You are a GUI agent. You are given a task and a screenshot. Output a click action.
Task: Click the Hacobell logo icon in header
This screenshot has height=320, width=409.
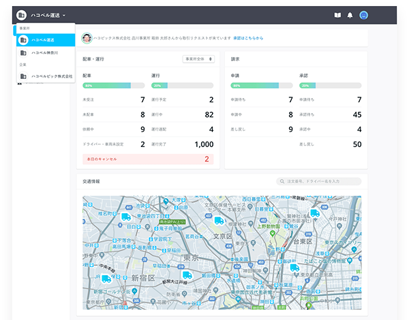click(x=22, y=14)
